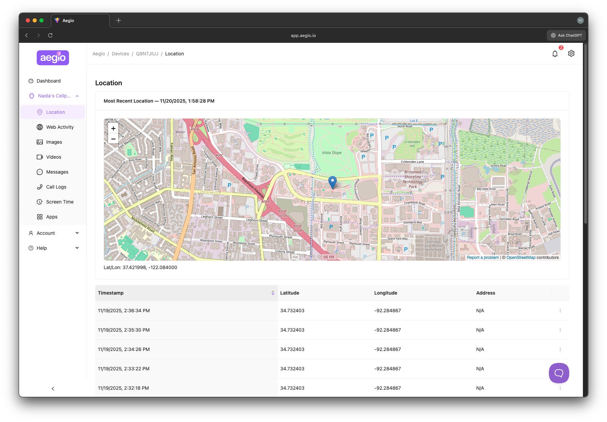This screenshot has height=422, width=607.
Task: Open a new browser tab
Action: (119, 20)
